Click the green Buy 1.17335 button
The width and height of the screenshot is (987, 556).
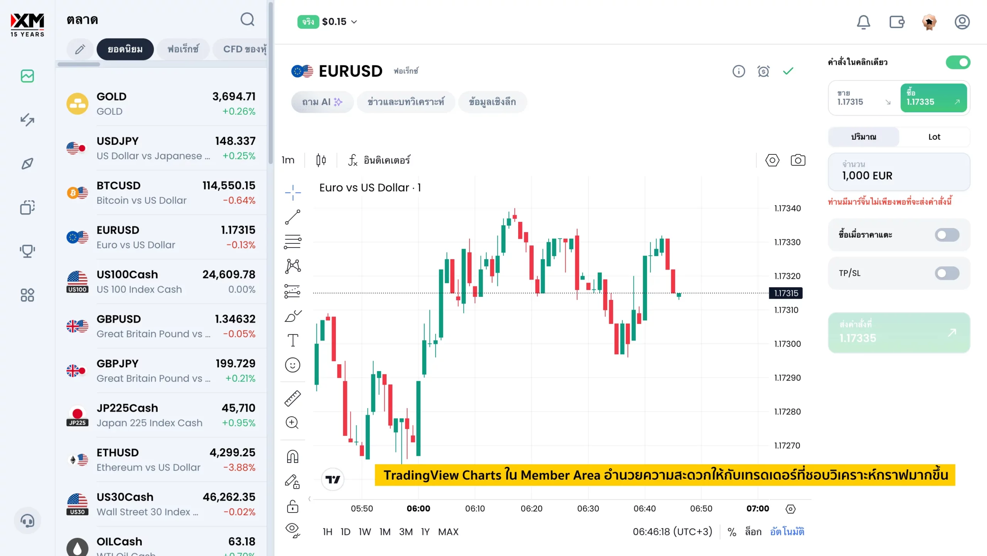pos(933,98)
